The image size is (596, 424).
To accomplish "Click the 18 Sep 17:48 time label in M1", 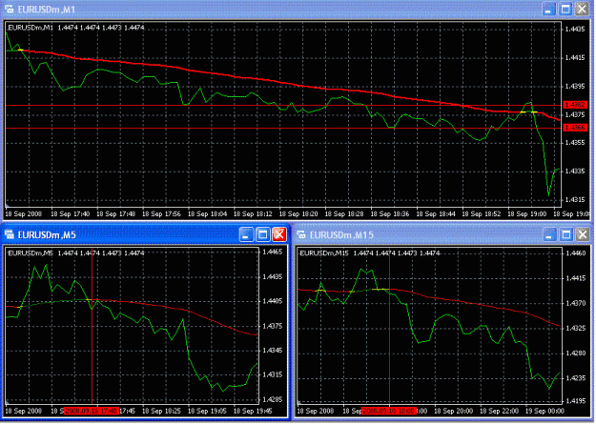I will click(116, 213).
